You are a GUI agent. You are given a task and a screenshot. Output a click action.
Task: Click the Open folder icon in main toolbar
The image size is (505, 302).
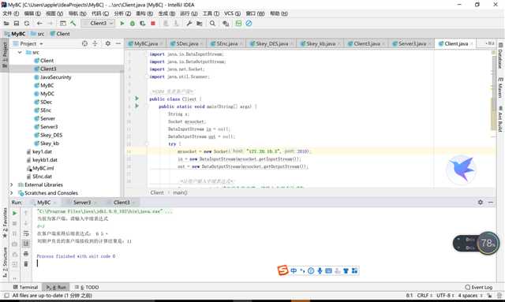coord(6,23)
